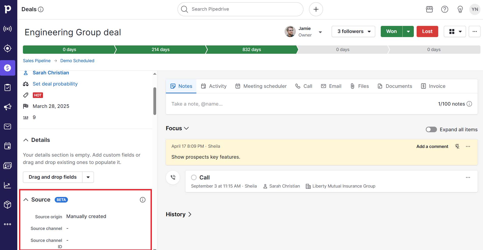The height and width of the screenshot is (250, 483).
Task: Expand the History section
Action: click(179, 214)
